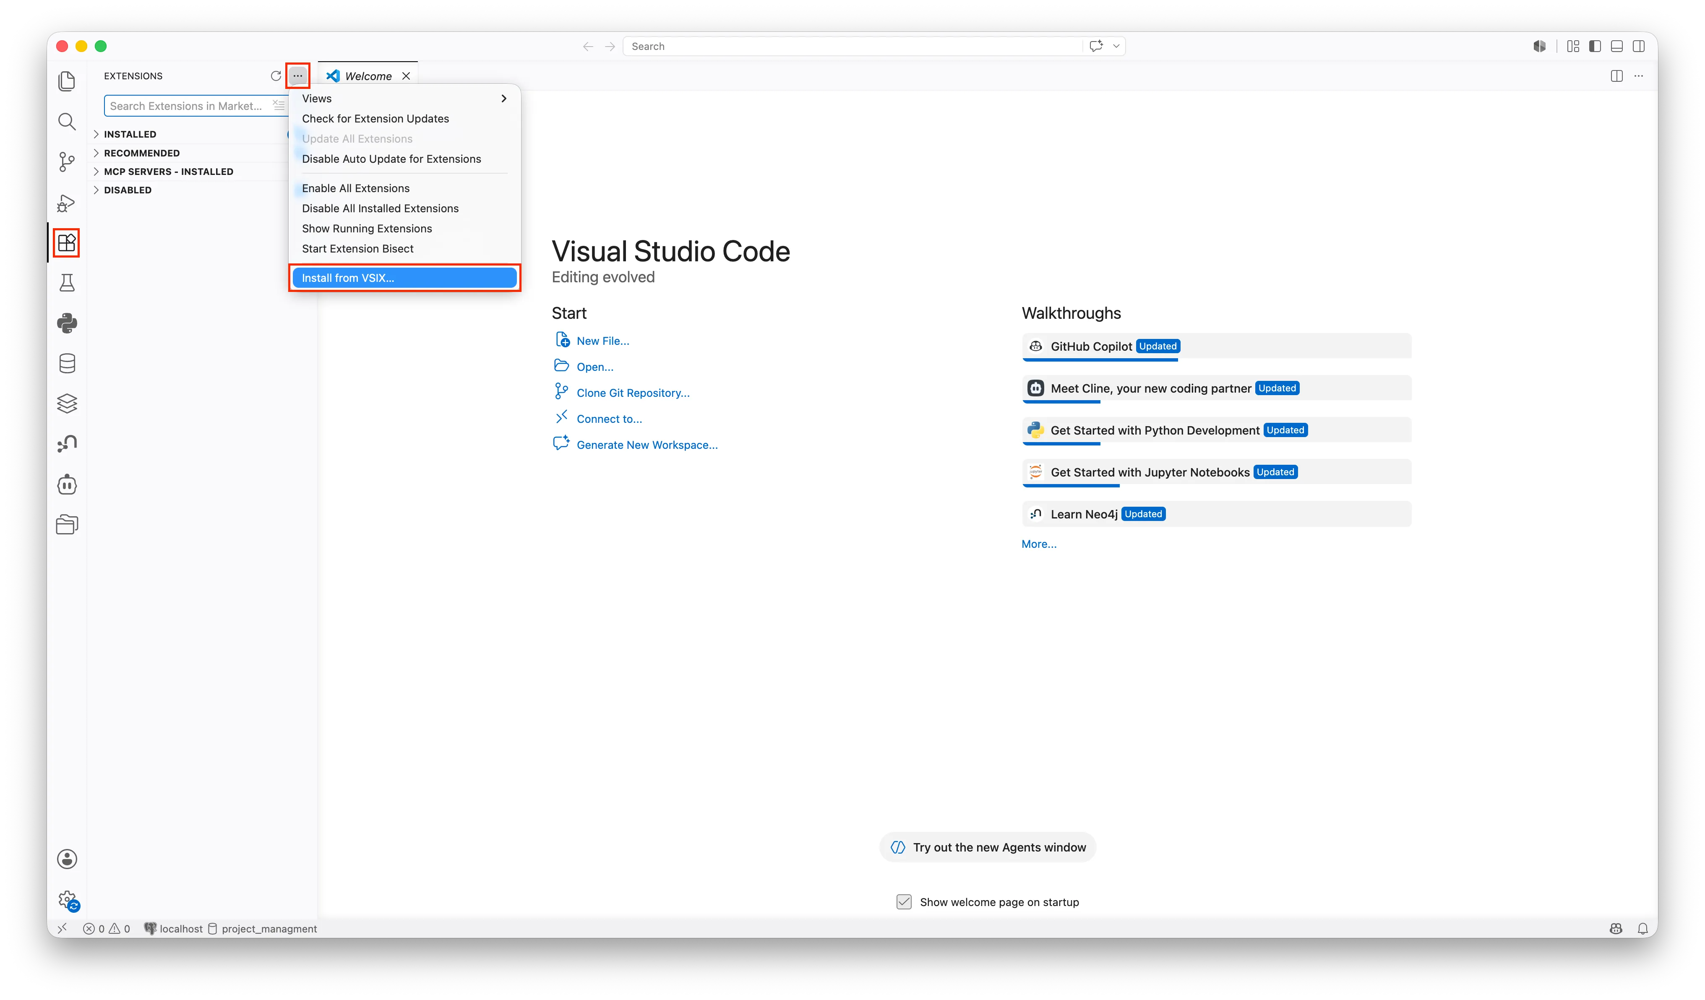
Task: Split the editor to the right
Action: coord(1616,76)
